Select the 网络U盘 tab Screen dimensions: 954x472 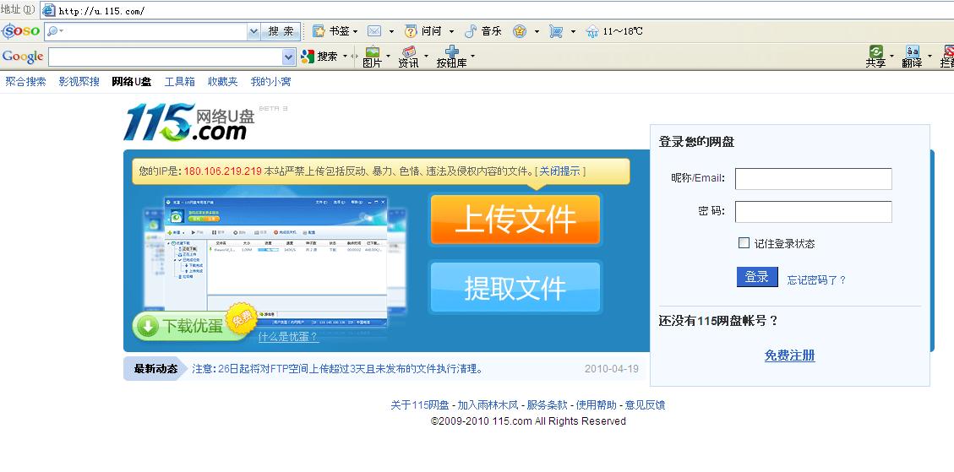click(x=132, y=82)
